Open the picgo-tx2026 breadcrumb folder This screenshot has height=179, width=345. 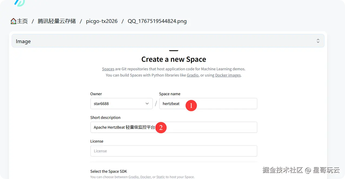tap(102, 21)
